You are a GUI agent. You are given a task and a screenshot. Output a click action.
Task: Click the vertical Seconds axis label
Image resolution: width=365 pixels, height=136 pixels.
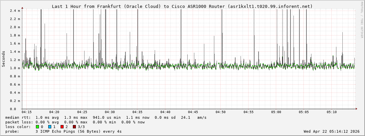point(4,59)
